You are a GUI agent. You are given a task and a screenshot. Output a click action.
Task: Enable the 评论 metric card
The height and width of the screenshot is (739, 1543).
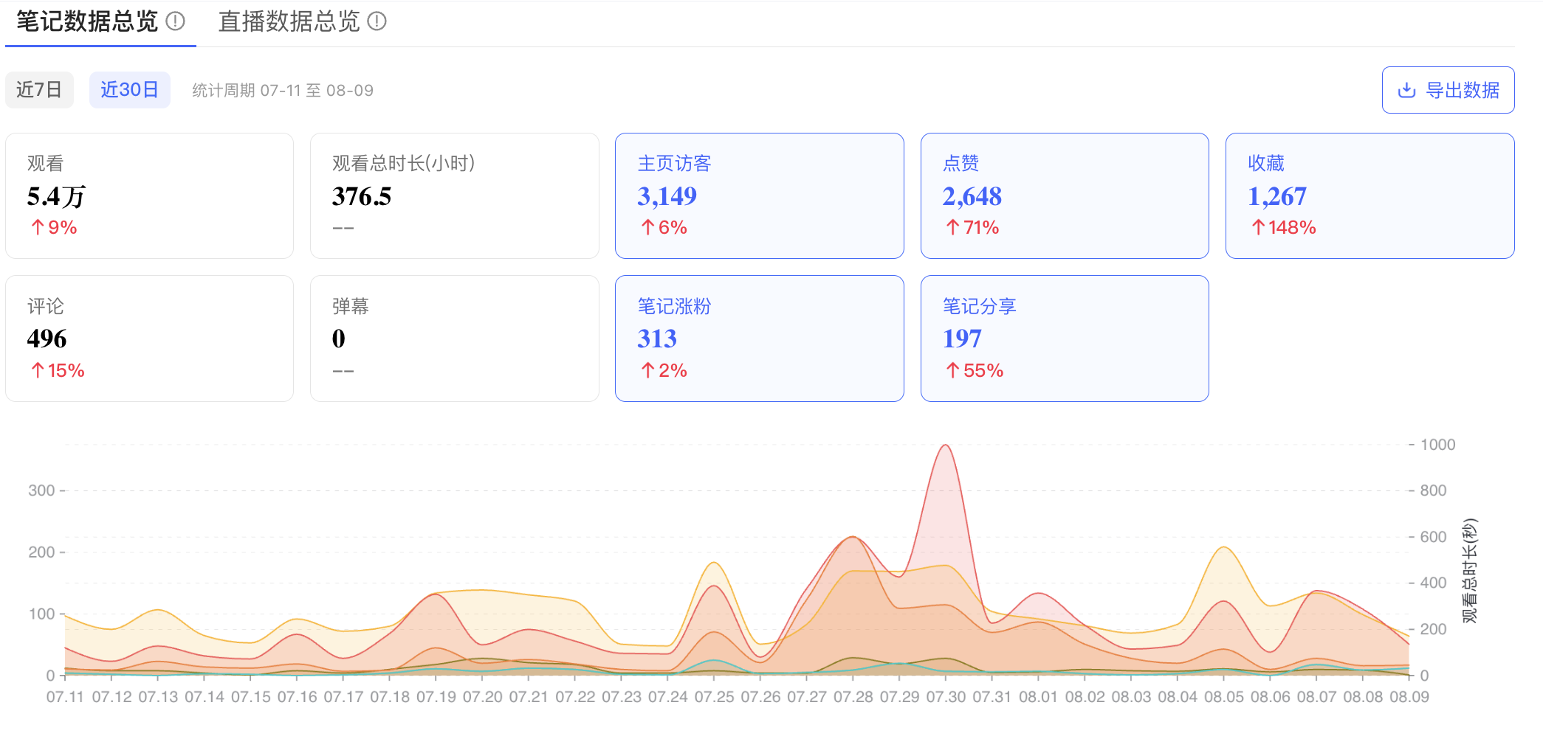pos(149,339)
